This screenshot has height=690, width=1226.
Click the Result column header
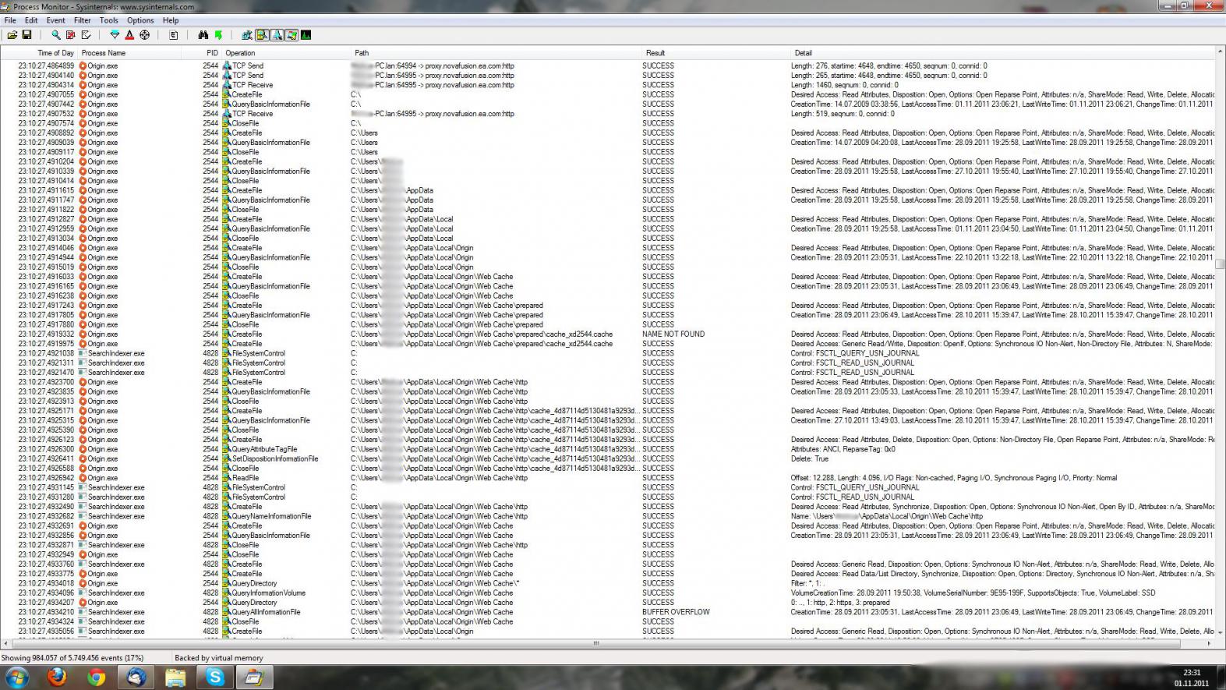click(717, 53)
